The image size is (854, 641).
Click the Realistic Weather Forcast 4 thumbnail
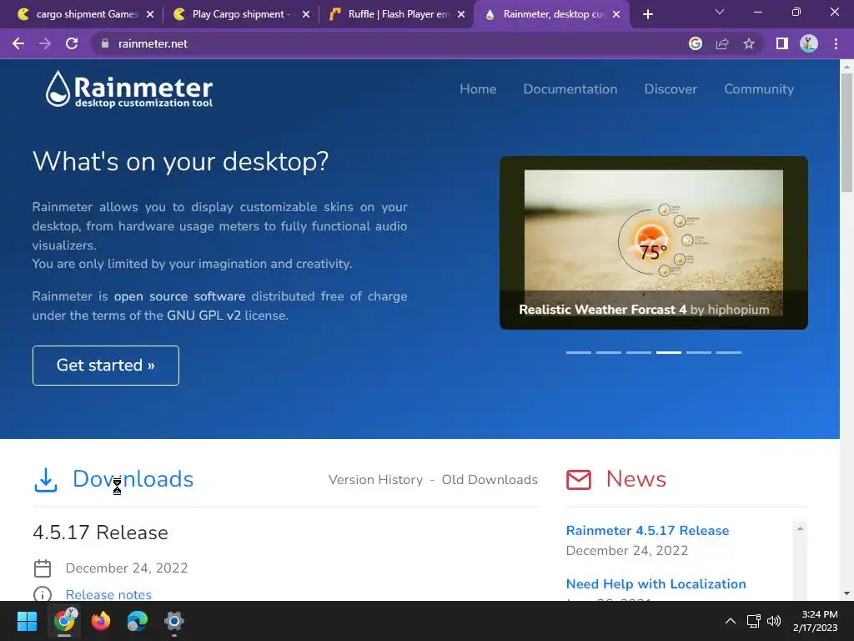click(x=654, y=243)
